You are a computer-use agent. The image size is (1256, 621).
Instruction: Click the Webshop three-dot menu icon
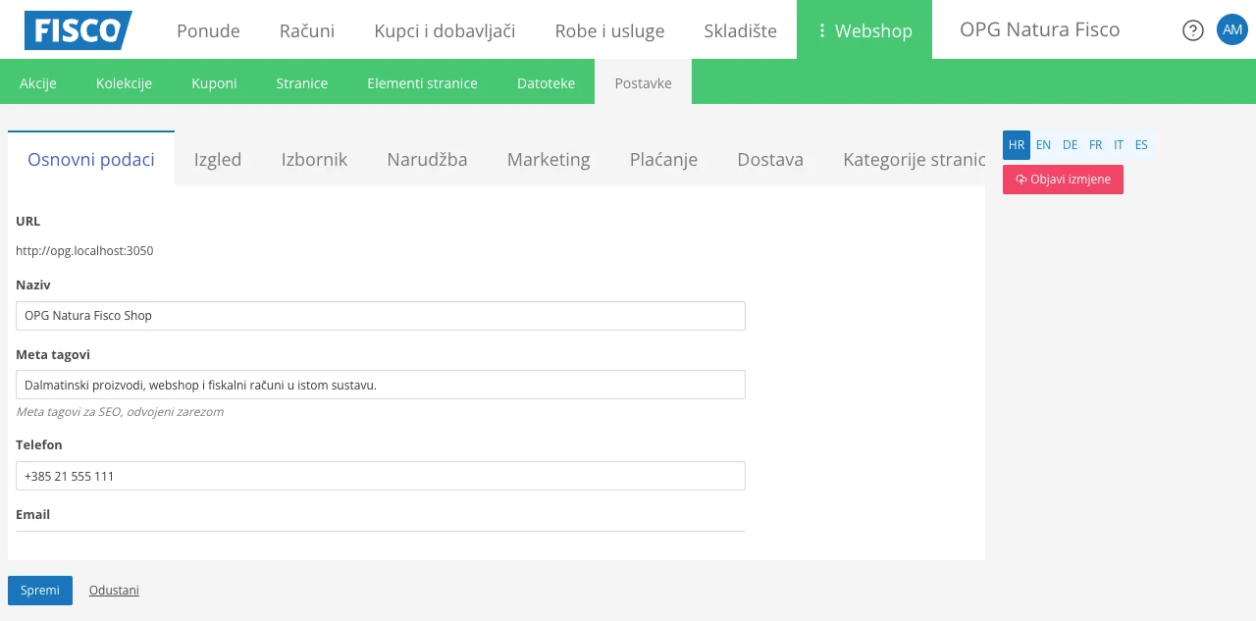(822, 30)
